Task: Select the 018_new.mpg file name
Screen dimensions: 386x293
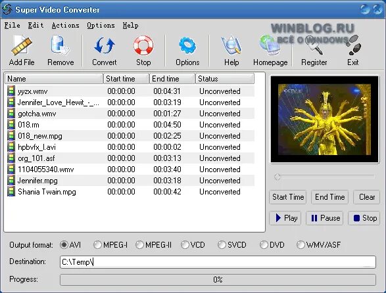Action: coord(40,136)
